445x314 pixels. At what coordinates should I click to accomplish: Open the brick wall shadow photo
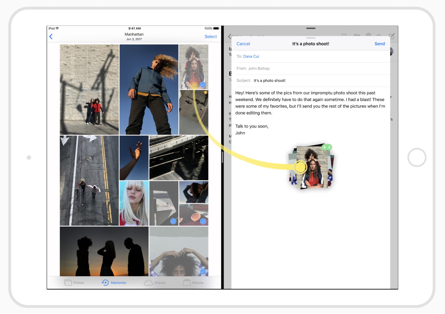point(89,90)
